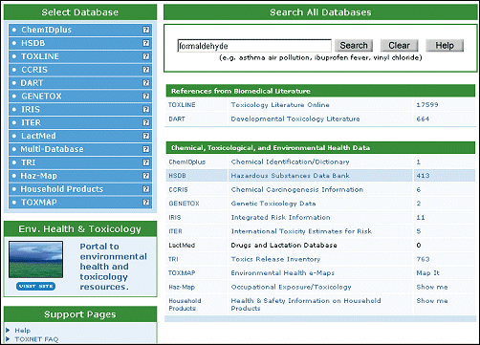Open help icon beside TOXMAP
The width and height of the screenshot is (480, 345).
tap(146, 203)
